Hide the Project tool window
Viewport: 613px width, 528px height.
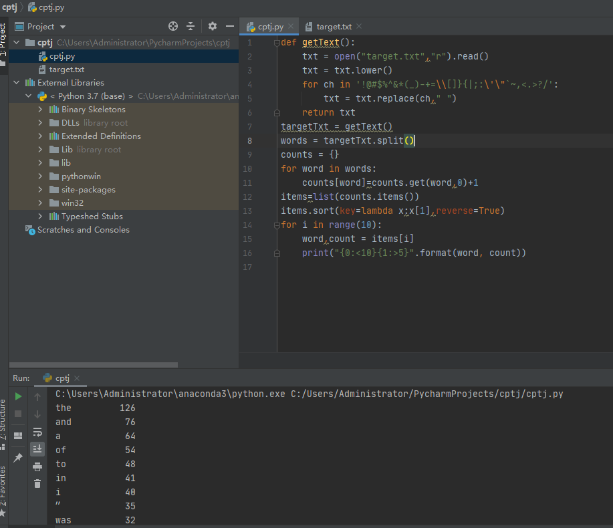tap(230, 27)
